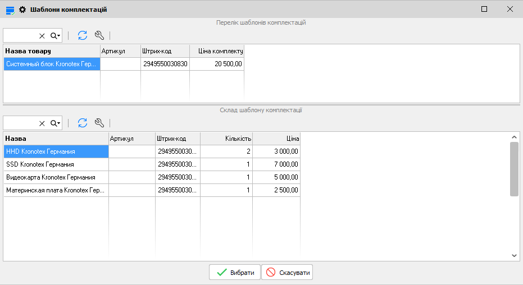The width and height of the screenshot is (523, 285).
Task: Select the SSD Kronotex Германия row
Action: tap(56, 164)
